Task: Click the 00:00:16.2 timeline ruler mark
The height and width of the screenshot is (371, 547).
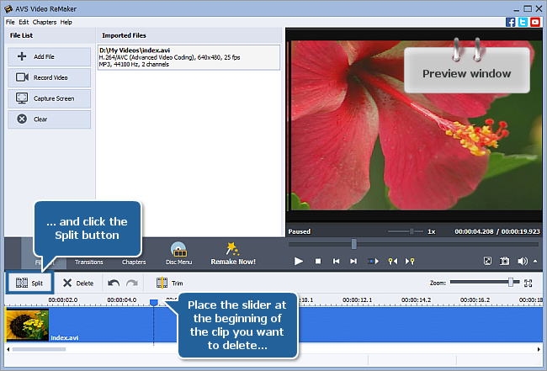Action: [475, 299]
